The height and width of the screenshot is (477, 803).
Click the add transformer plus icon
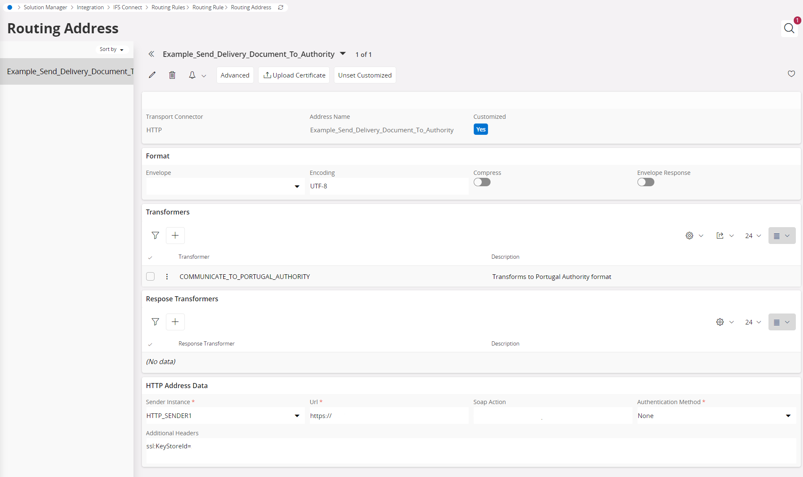[175, 235]
